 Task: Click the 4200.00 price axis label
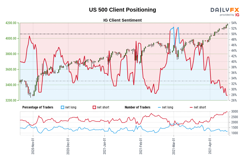[x=11, y=23]
